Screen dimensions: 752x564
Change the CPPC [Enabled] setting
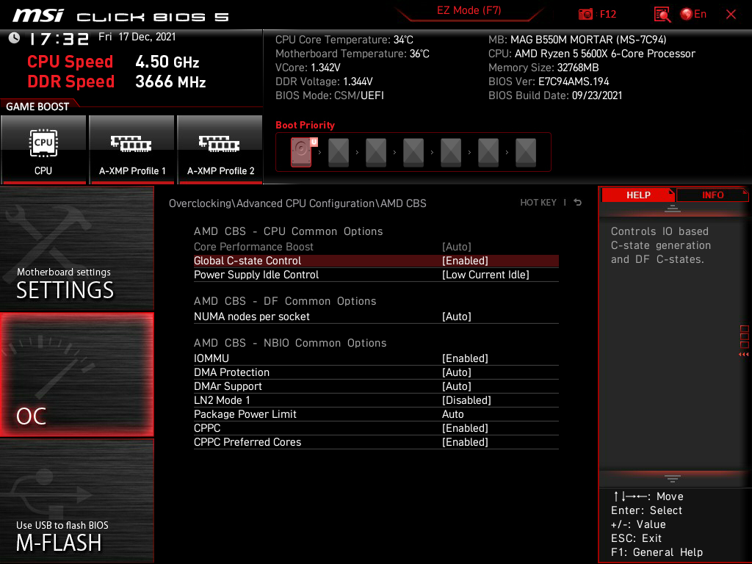pyautogui.click(x=465, y=428)
